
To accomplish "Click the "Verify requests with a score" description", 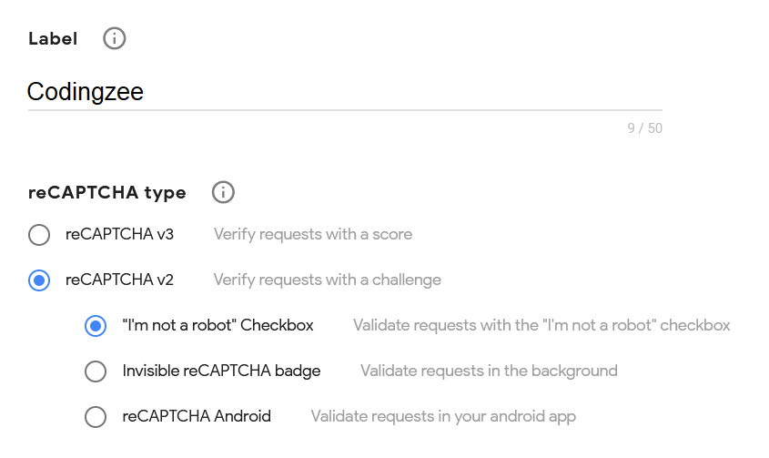I will (313, 234).
